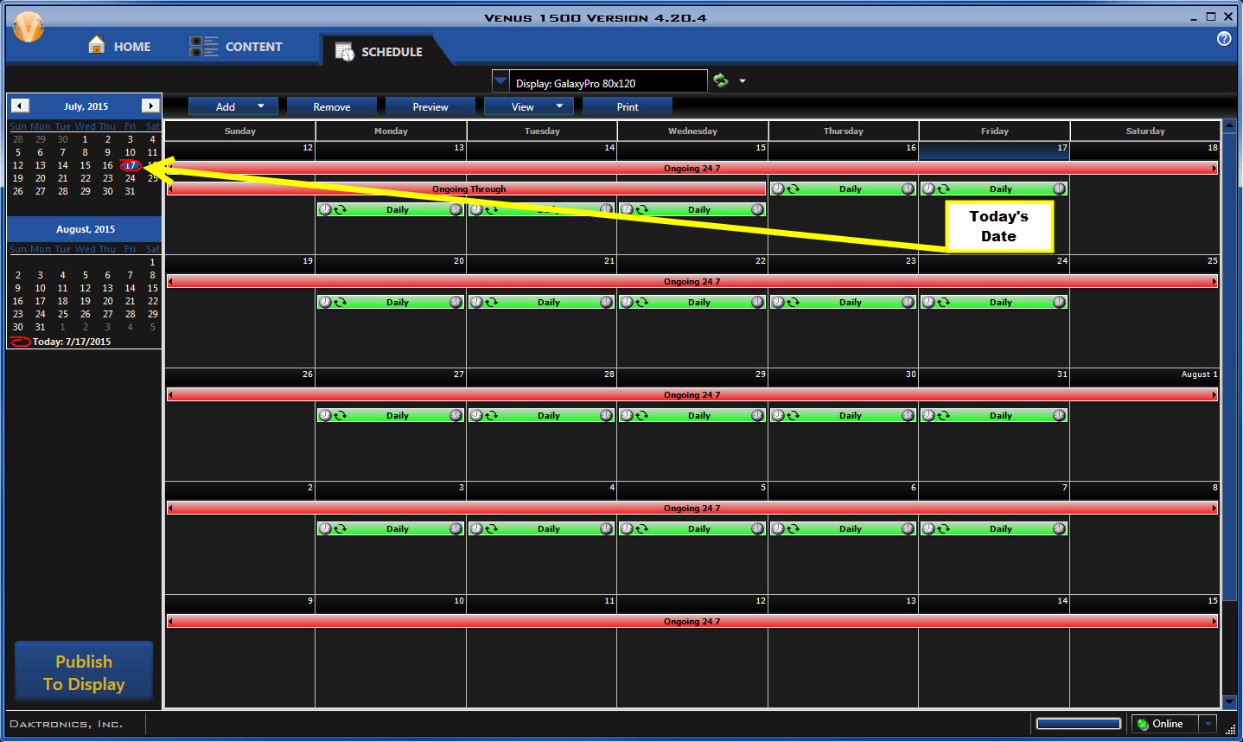Switch to the Home tab
The image size is (1243, 742).
click(131, 47)
